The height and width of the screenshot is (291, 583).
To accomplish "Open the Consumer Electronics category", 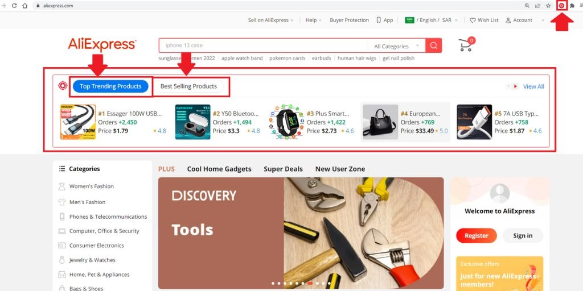I will pyautogui.click(x=97, y=246).
